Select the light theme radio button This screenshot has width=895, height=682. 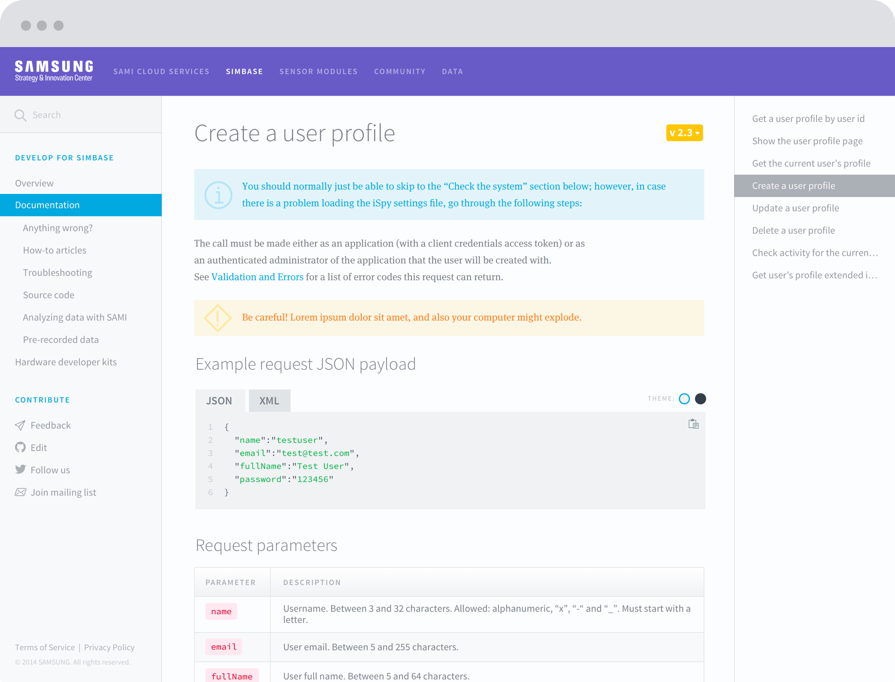(x=684, y=399)
